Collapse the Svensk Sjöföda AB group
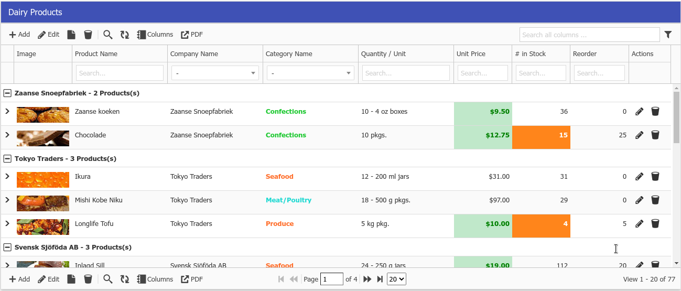Image resolution: width=681 pixels, height=291 pixels. click(7, 247)
